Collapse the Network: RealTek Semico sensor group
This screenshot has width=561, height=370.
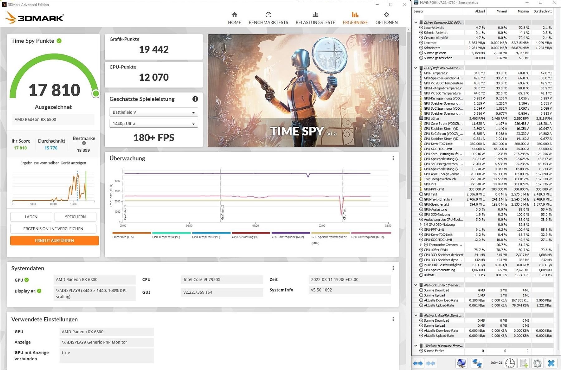pos(416,315)
